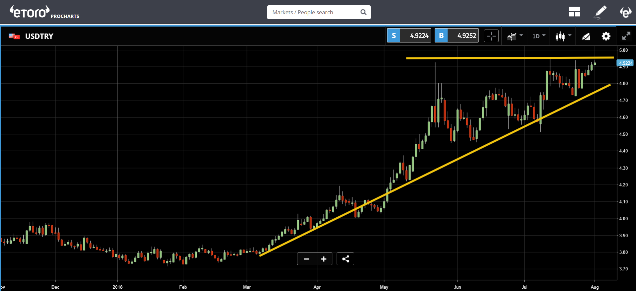
Task: Open chart settings gear icon
Action: click(x=606, y=36)
